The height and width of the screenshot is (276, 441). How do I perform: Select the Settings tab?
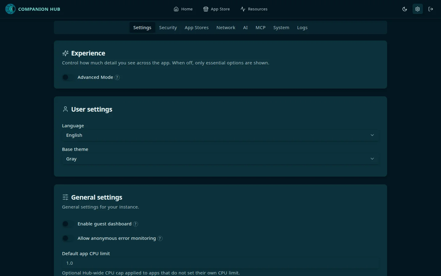[142, 28]
